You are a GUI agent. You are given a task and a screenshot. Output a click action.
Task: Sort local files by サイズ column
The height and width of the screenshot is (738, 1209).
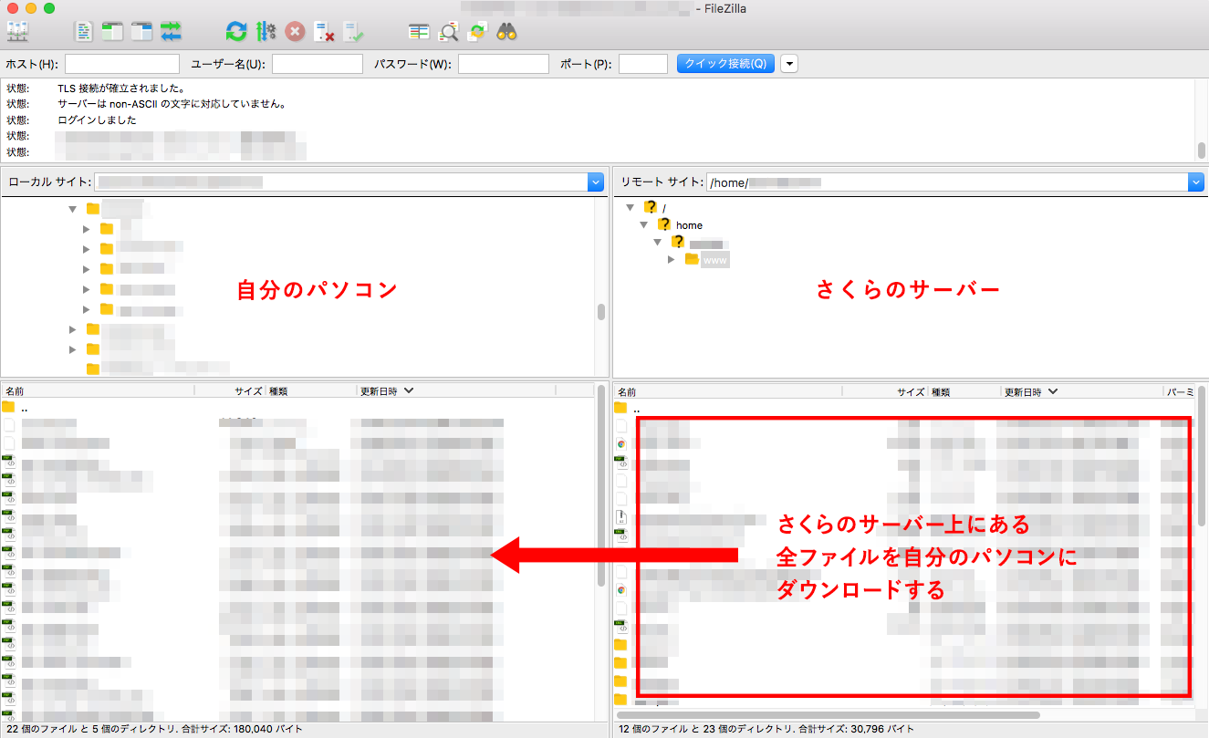pos(230,390)
